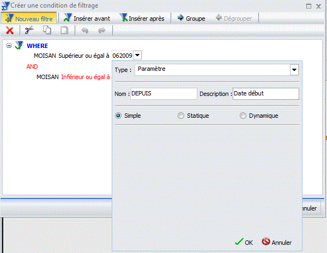Cut with the scissors icon
The image size is (327, 253).
tap(29, 31)
